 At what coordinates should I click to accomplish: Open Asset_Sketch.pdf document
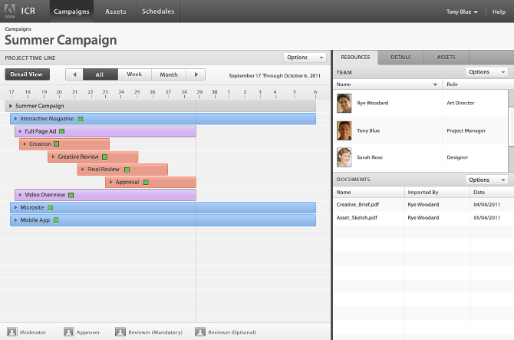pyautogui.click(x=357, y=218)
